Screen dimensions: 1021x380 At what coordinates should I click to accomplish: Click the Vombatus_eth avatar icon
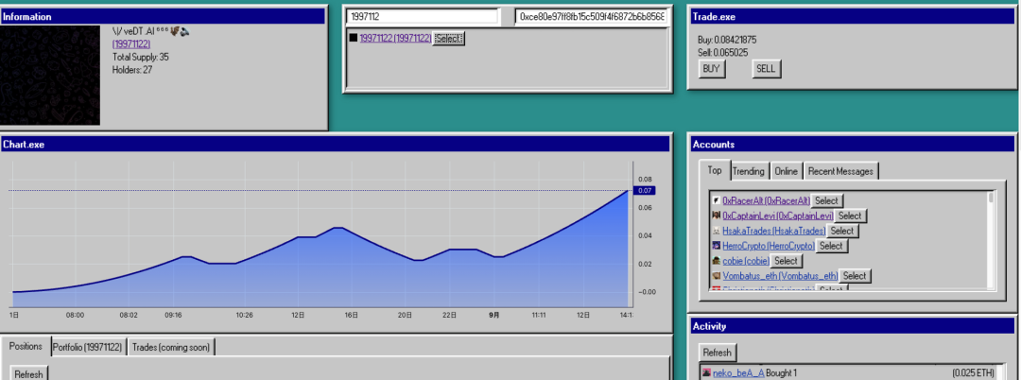[717, 276]
